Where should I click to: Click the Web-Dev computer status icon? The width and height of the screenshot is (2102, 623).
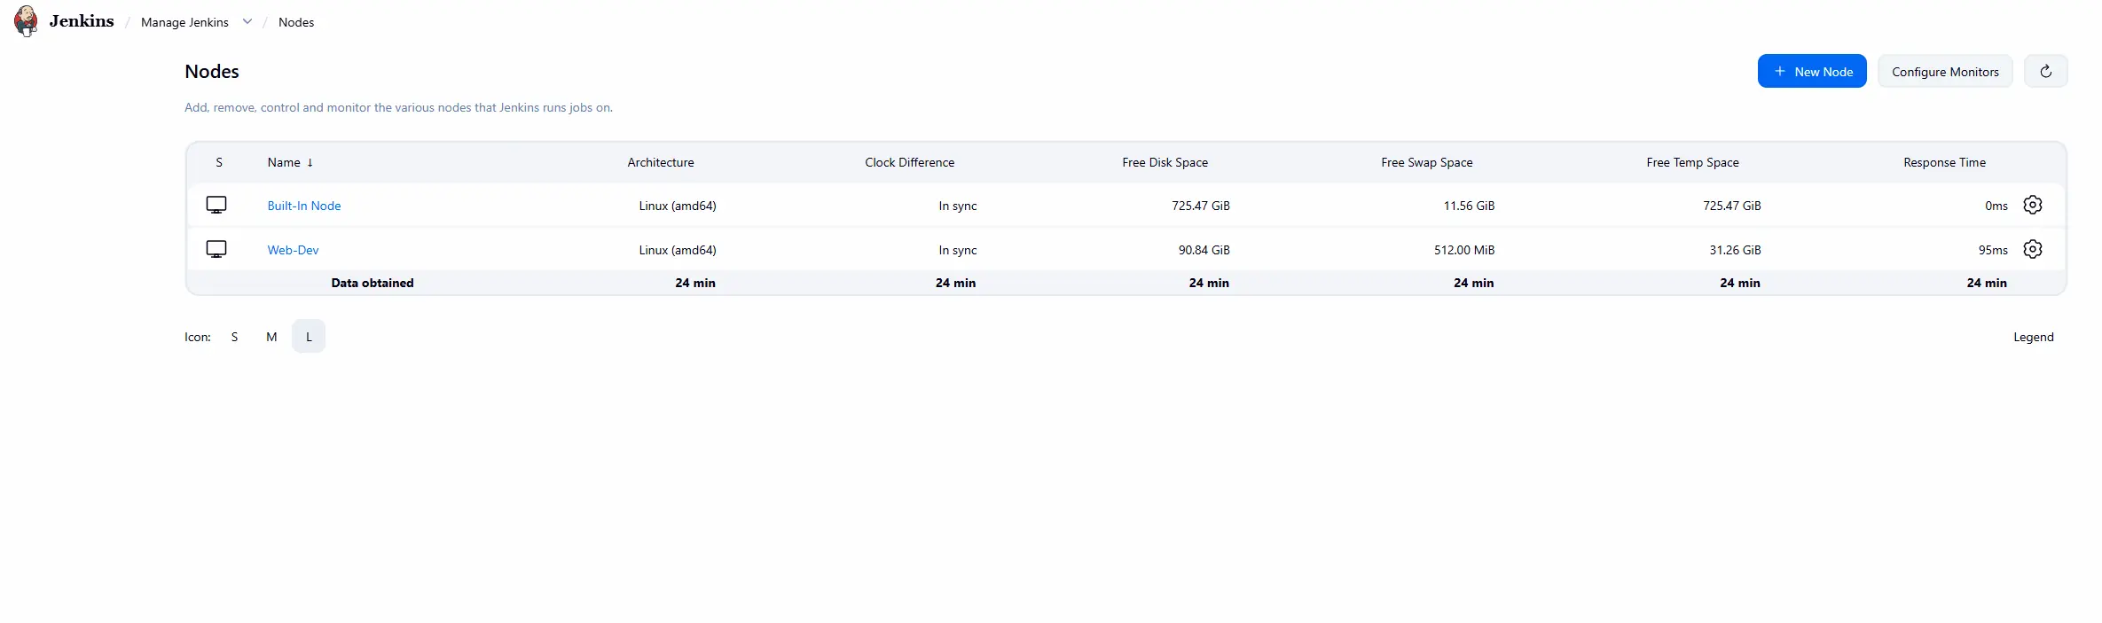tap(216, 250)
